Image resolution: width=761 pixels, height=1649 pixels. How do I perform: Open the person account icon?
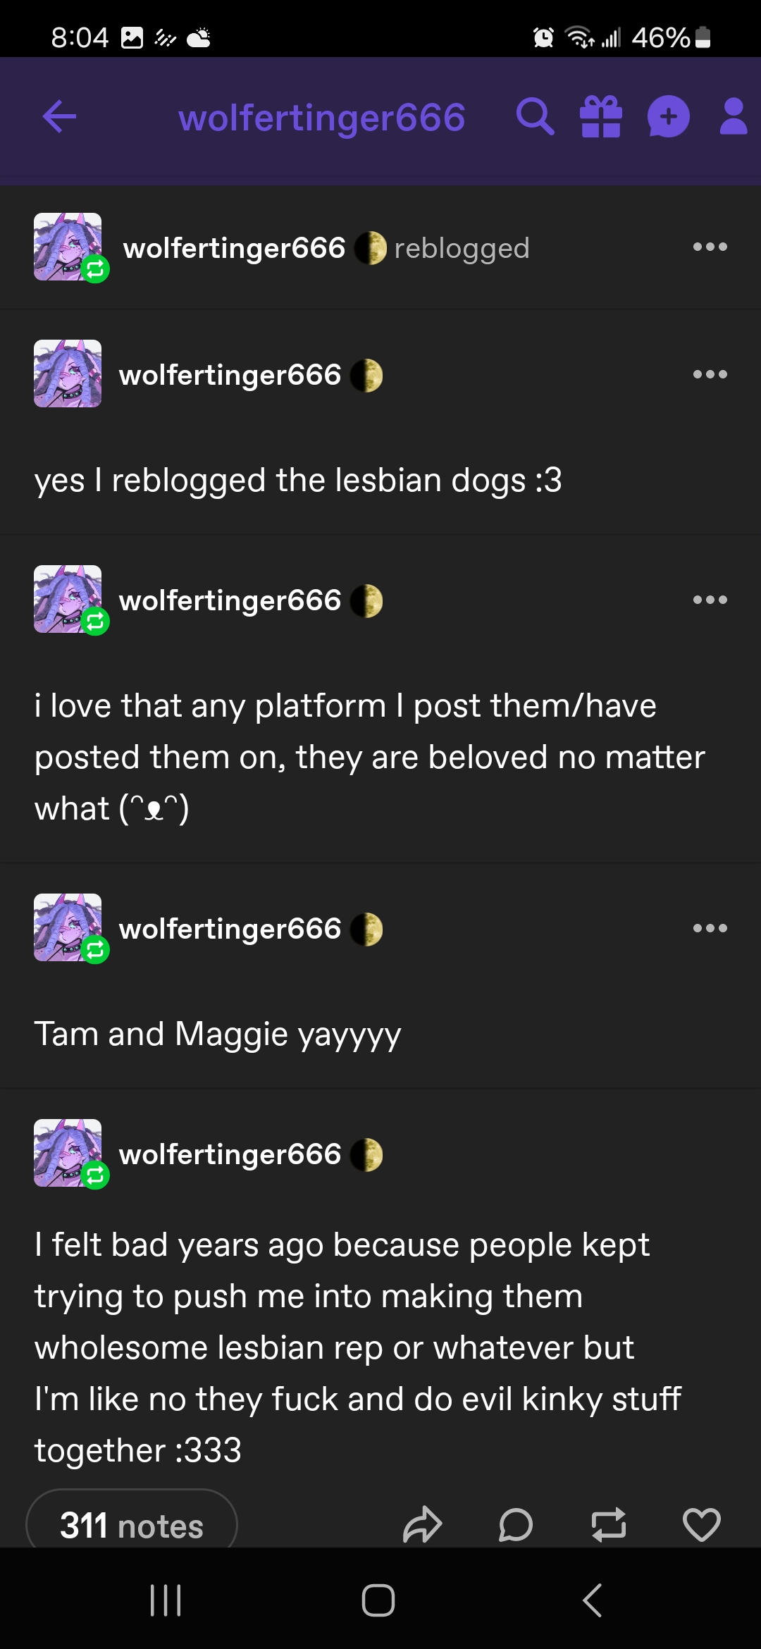734,117
